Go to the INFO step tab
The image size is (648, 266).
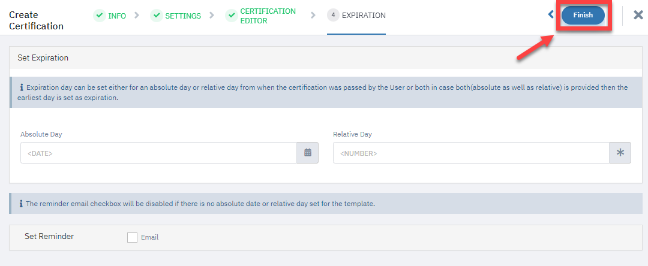click(117, 16)
